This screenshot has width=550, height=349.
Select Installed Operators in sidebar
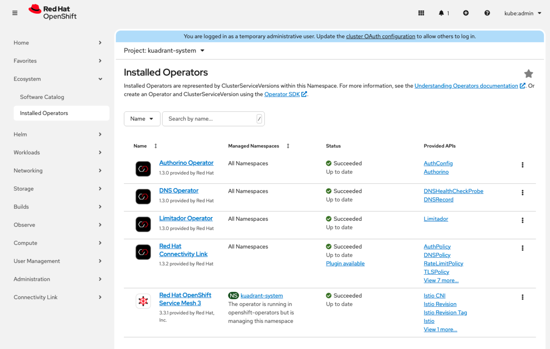tap(61, 113)
